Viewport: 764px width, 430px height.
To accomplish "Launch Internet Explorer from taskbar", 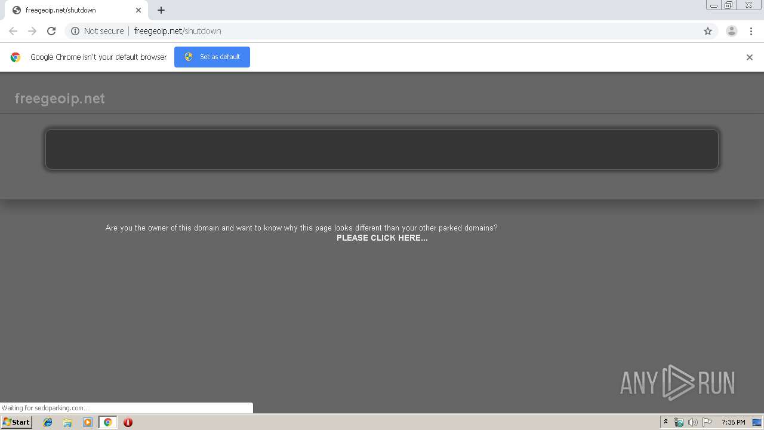I will pos(48,422).
